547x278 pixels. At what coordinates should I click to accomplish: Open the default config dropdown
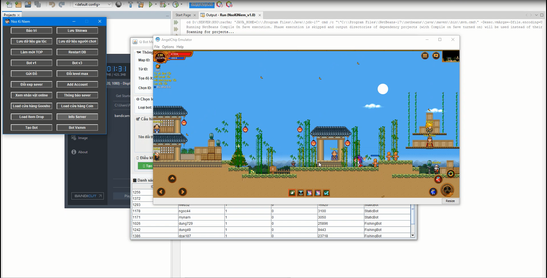click(92, 4)
